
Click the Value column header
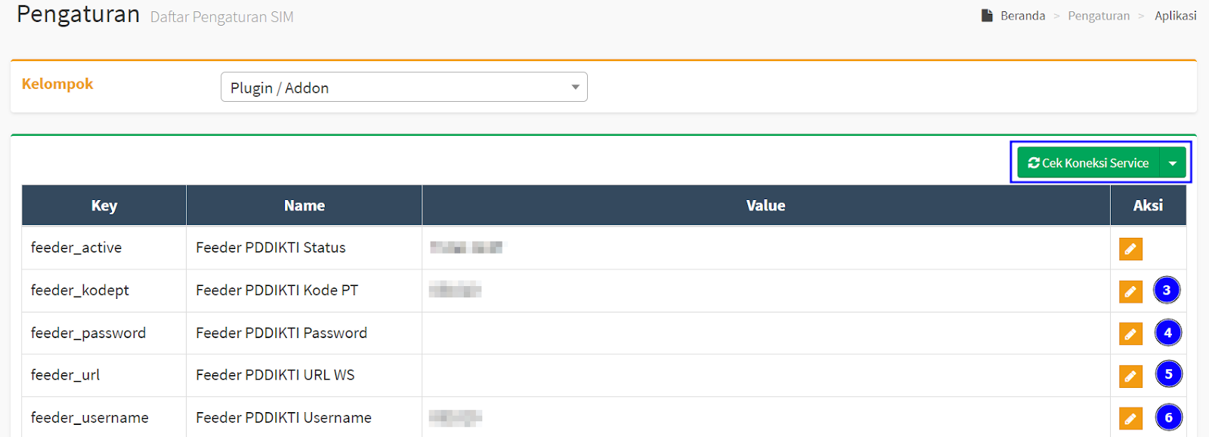coord(765,205)
